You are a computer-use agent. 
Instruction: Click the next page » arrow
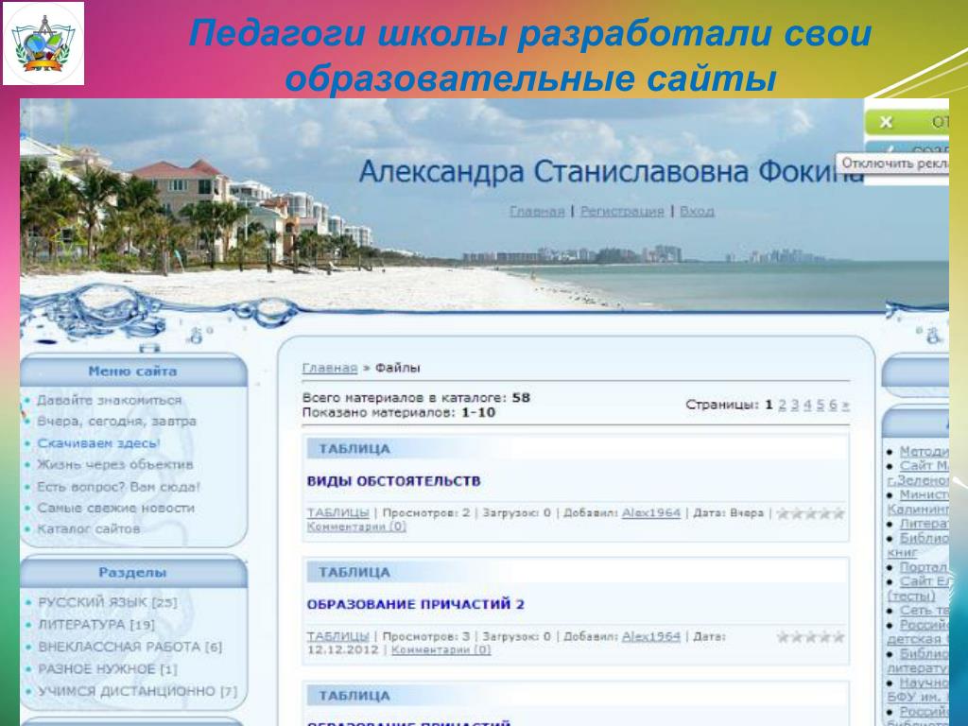coord(845,405)
